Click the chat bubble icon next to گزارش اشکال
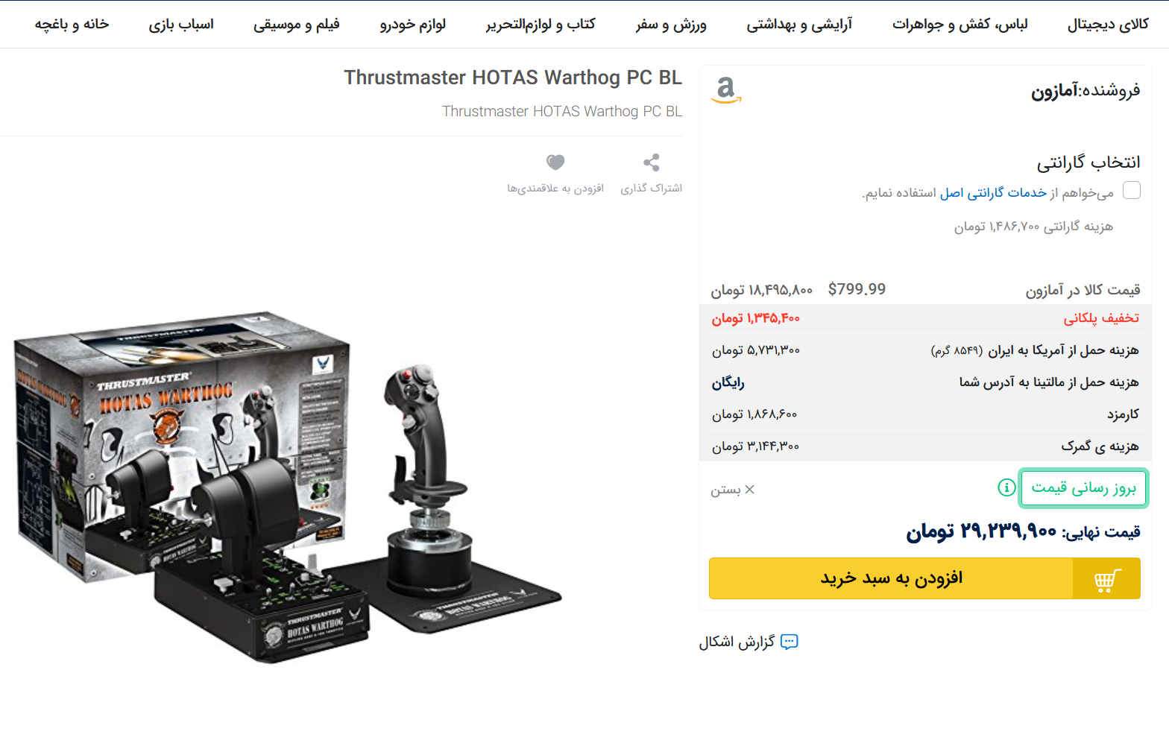 pos(789,642)
